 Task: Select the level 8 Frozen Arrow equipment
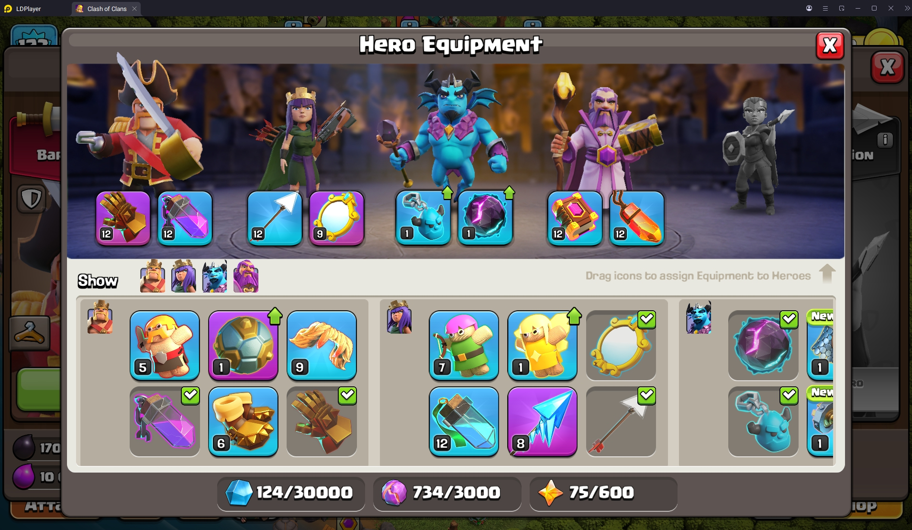click(x=542, y=422)
